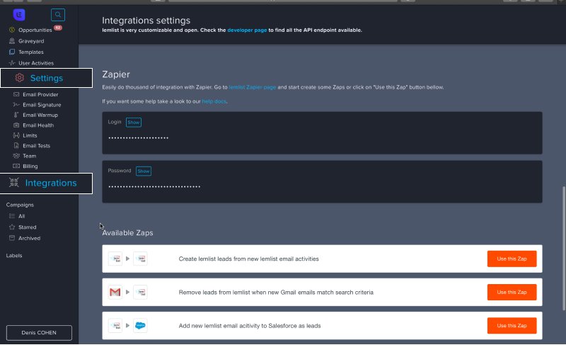Use the 'Remove leads from lemlist' Zap

pos(512,292)
